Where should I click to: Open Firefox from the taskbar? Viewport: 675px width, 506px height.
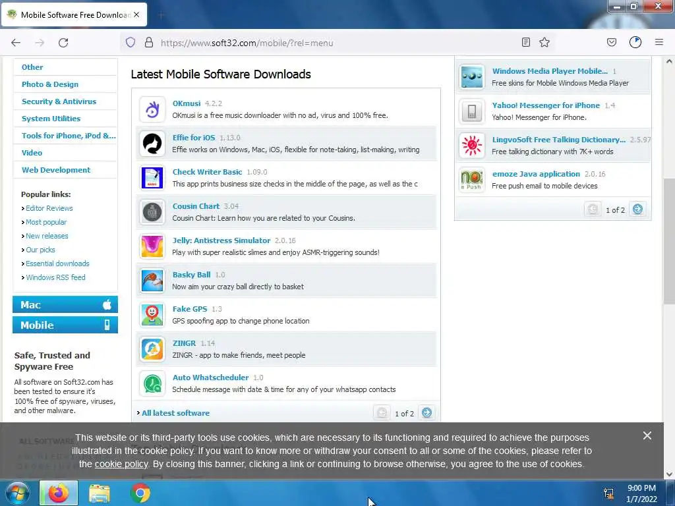[59, 493]
